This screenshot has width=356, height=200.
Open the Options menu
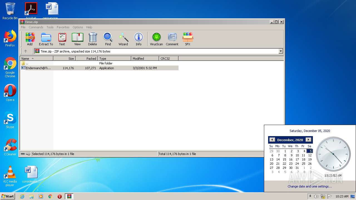(x=78, y=27)
